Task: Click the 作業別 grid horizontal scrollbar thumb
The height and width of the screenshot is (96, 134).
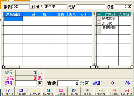Action: (x=103, y=67)
